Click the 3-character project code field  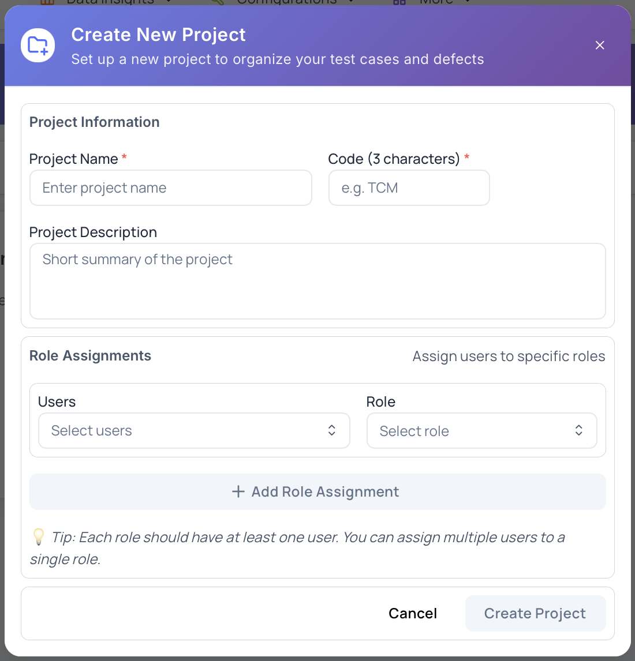409,187
